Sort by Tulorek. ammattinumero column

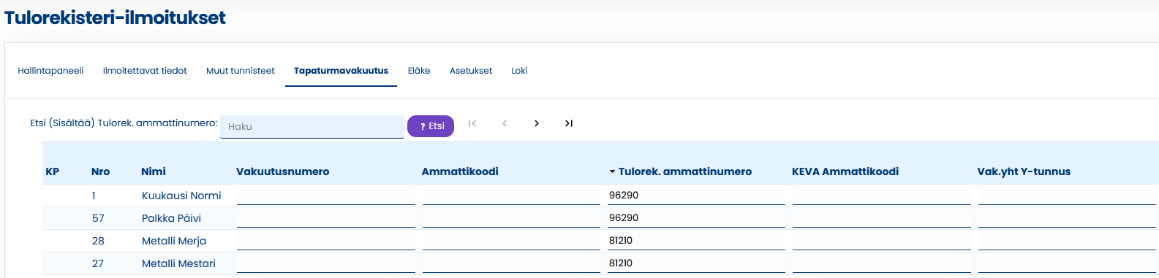[680, 171]
